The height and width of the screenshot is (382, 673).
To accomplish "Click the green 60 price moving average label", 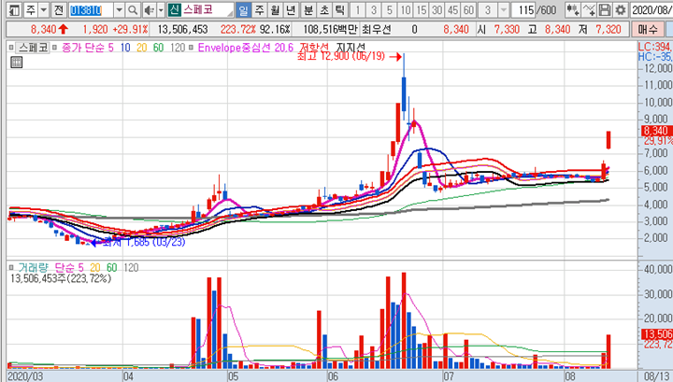I will pos(158,48).
